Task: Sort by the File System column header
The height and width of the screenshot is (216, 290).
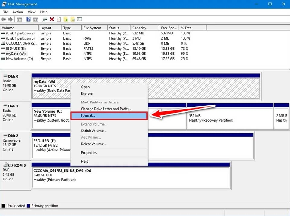Action: tap(94, 28)
